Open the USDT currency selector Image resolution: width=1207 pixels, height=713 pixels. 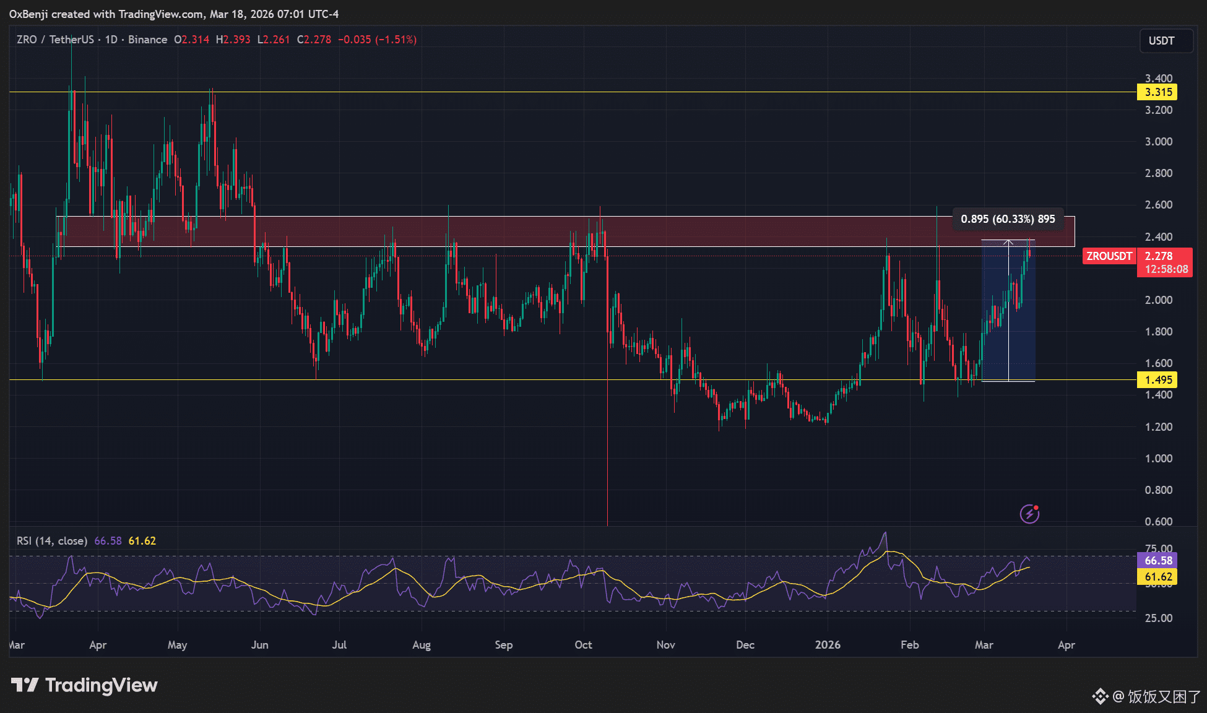pos(1166,41)
